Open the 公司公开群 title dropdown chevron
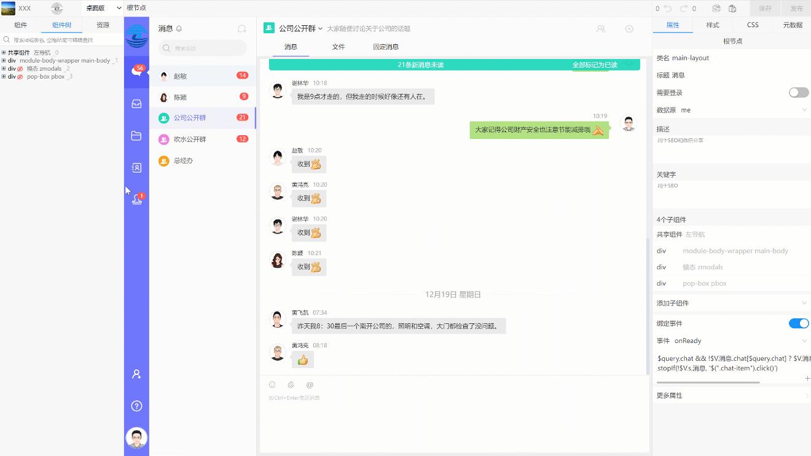 [320, 29]
